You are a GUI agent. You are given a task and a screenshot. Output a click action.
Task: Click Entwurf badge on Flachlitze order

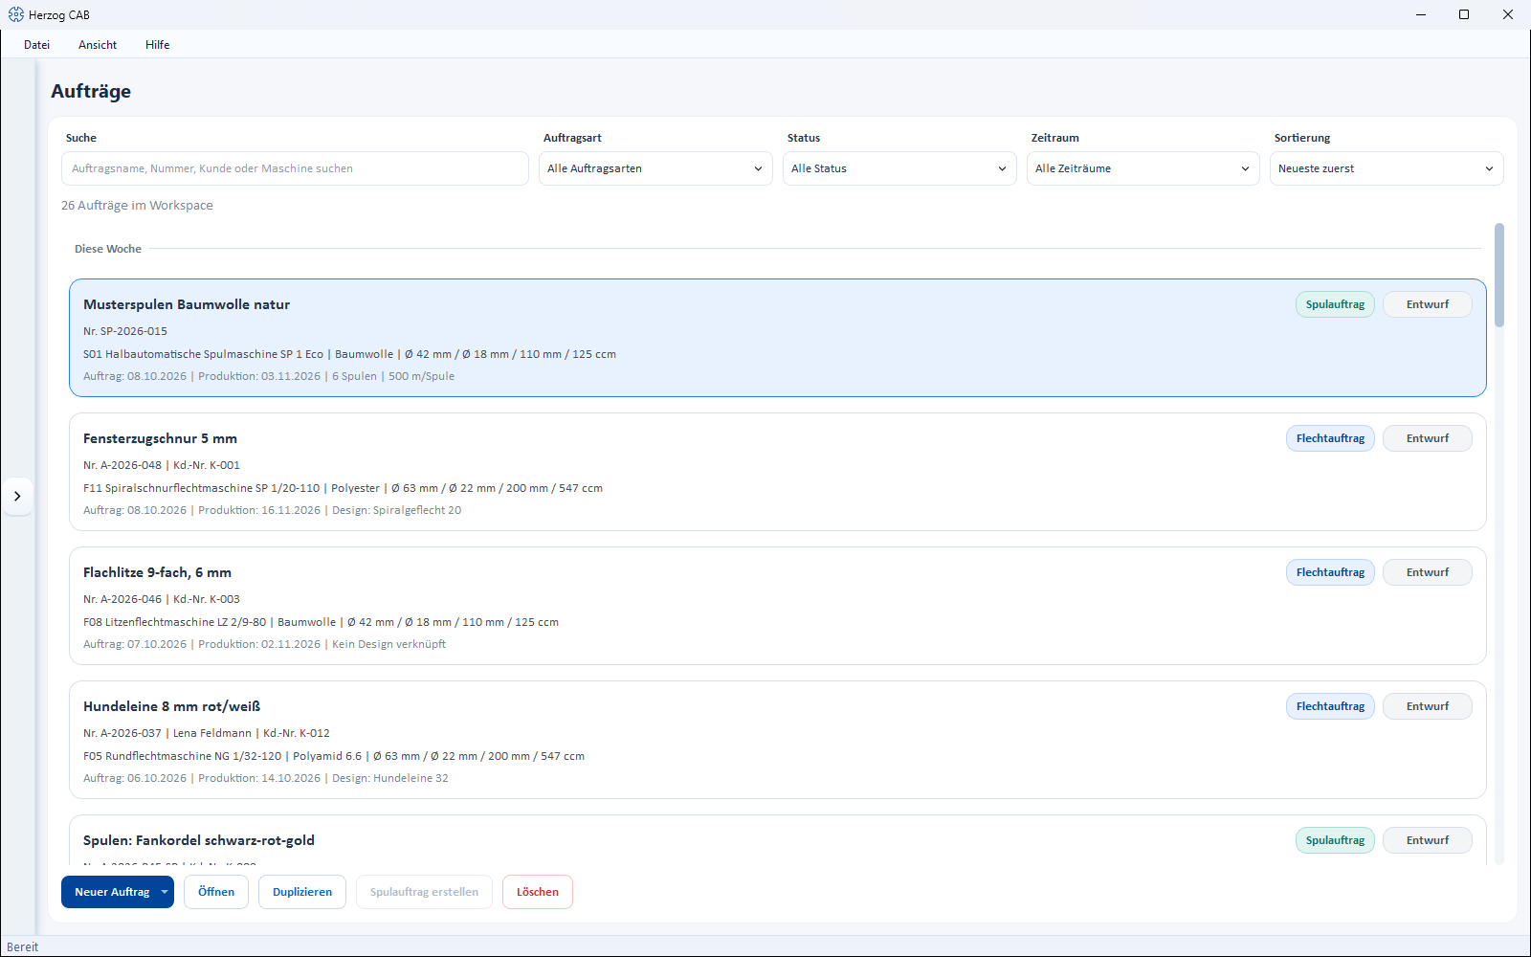[x=1428, y=572]
